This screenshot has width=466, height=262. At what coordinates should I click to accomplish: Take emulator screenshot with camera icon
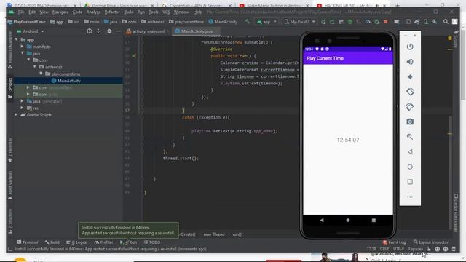pyautogui.click(x=410, y=122)
